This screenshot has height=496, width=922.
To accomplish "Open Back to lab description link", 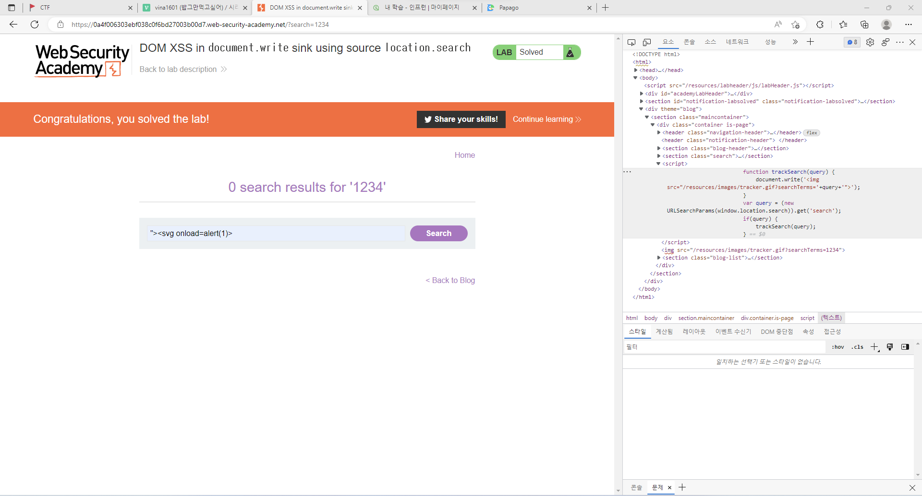I will tap(183, 70).
